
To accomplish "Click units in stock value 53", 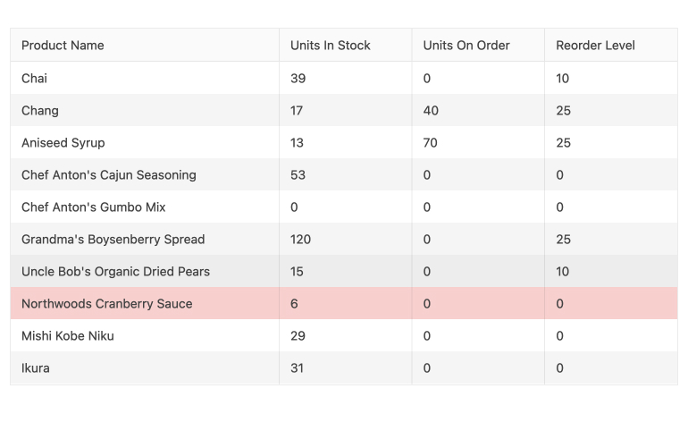I will (298, 174).
